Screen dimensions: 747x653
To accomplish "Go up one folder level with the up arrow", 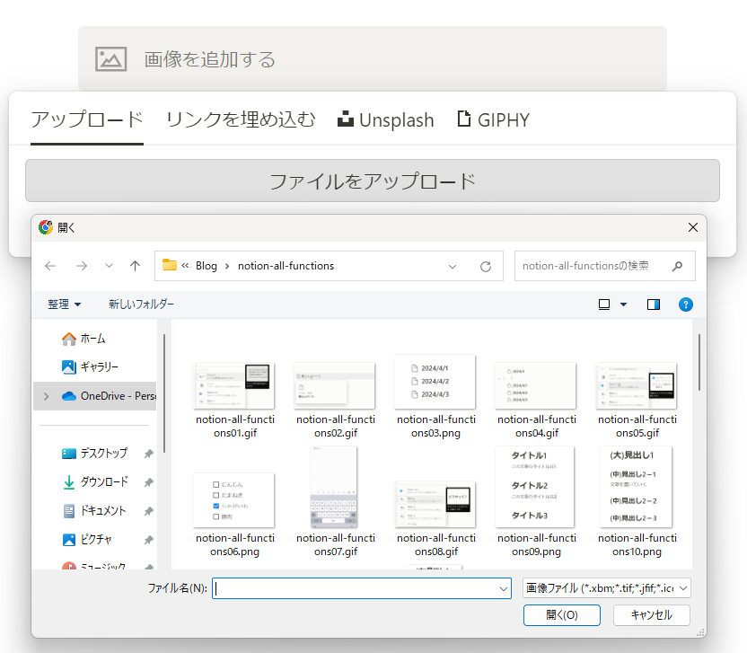I will [136, 266].
